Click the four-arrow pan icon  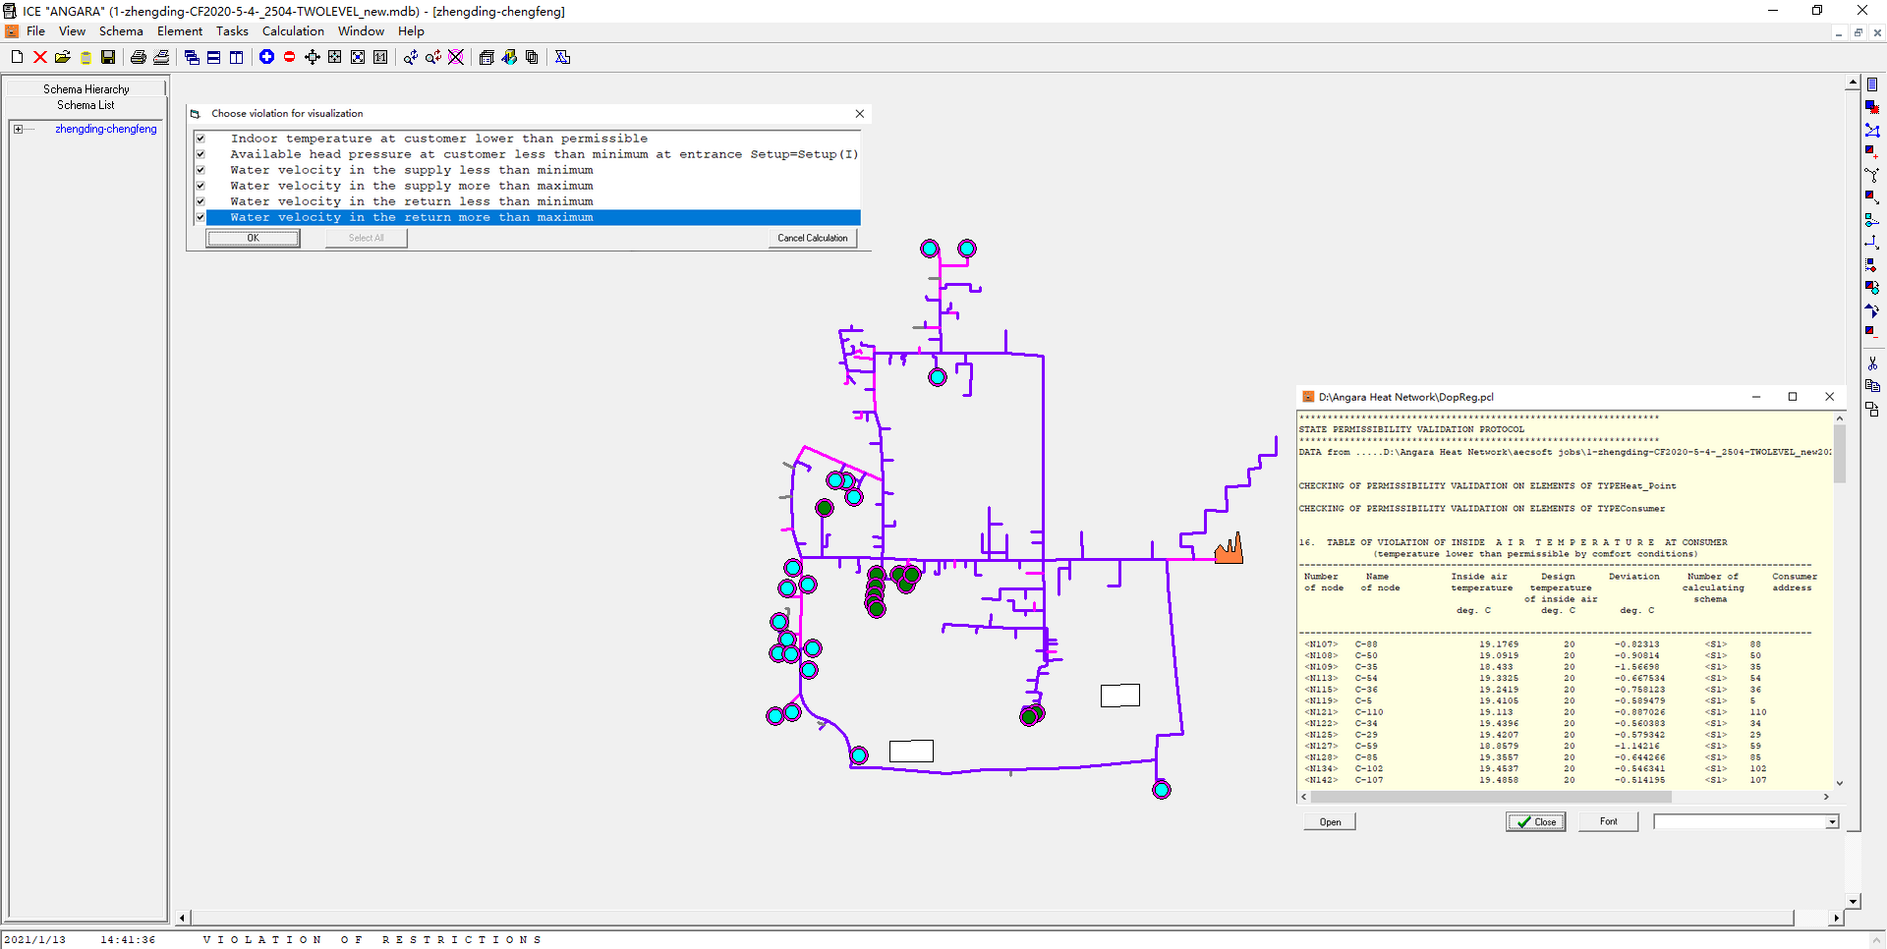(x=313, y=57)
